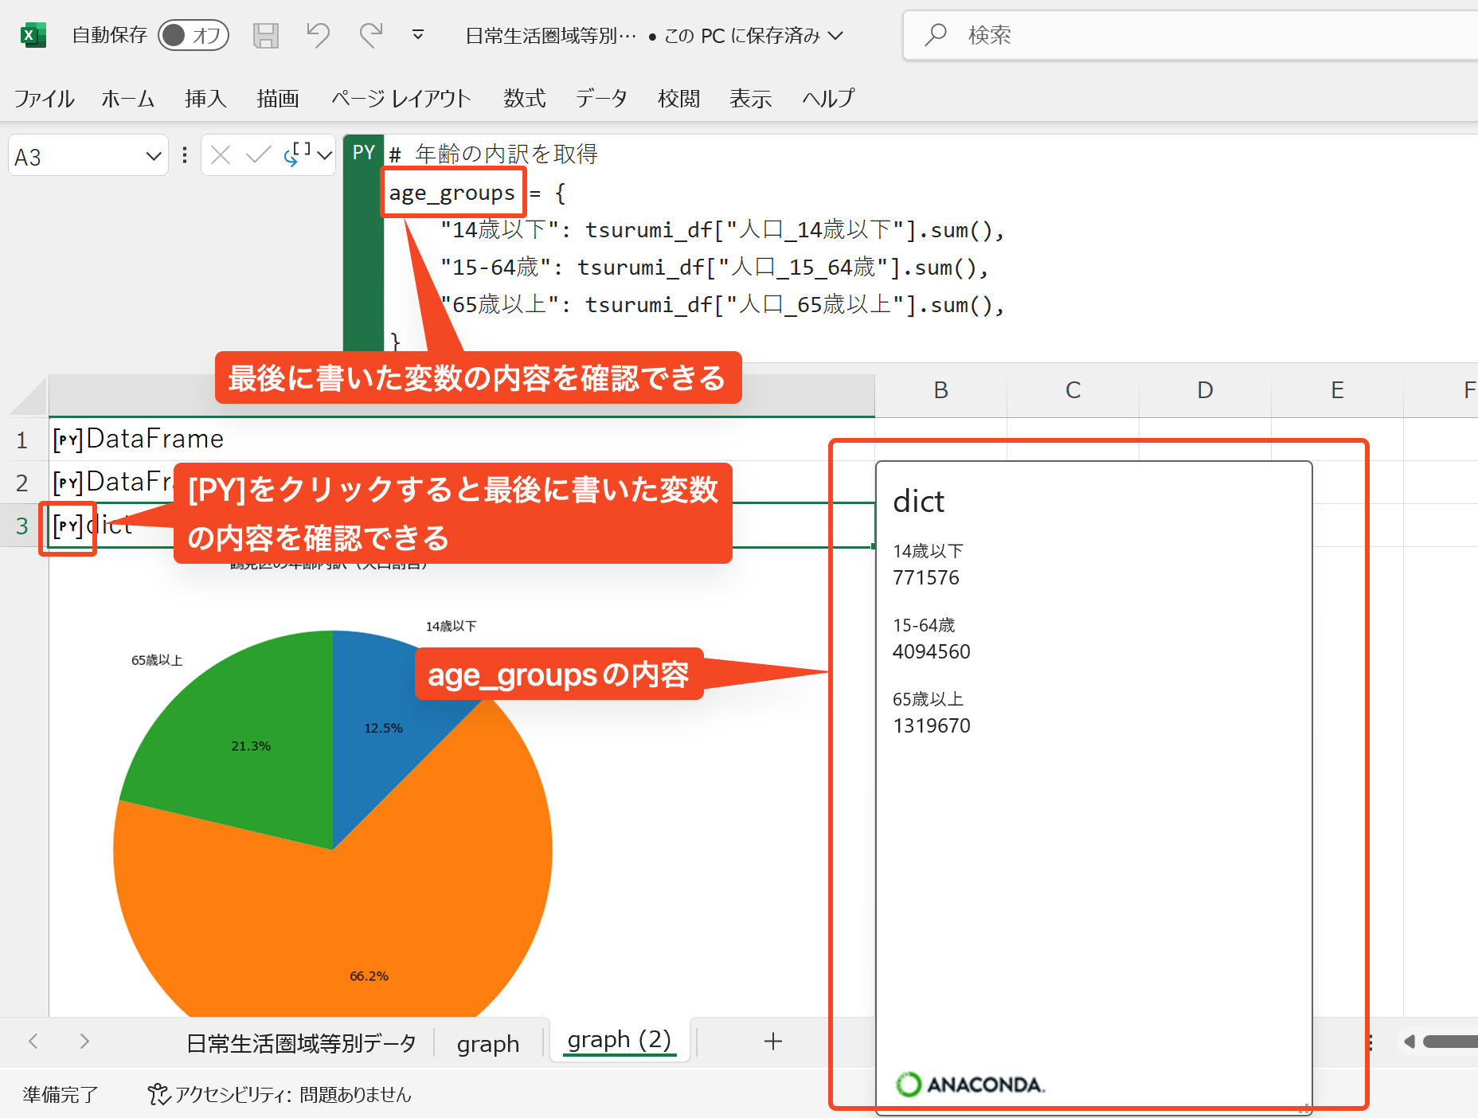Confirm formula entry with the checkmark icon
This screenshot has height=1118, width=1478.
pos(258,155)
